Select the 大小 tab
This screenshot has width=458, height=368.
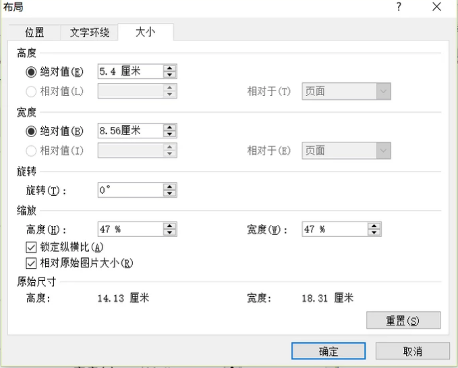pos(146,32)
